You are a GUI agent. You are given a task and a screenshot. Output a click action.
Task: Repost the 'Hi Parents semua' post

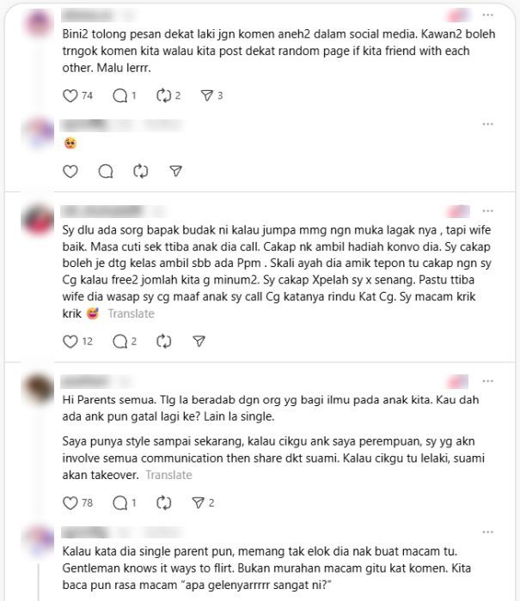click(x=163, y=503)
